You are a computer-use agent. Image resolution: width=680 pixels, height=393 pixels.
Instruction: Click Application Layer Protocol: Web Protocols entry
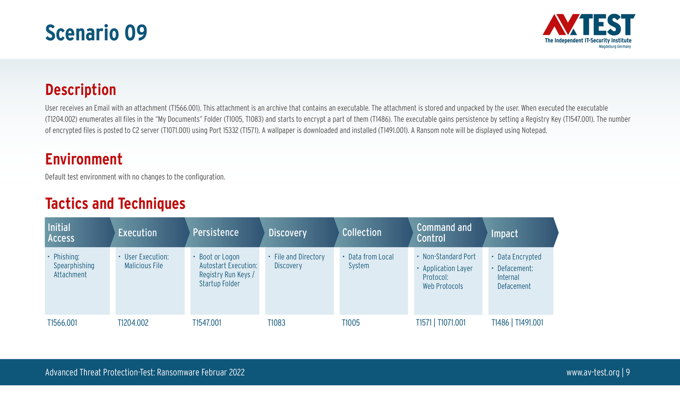pos(447,277)
